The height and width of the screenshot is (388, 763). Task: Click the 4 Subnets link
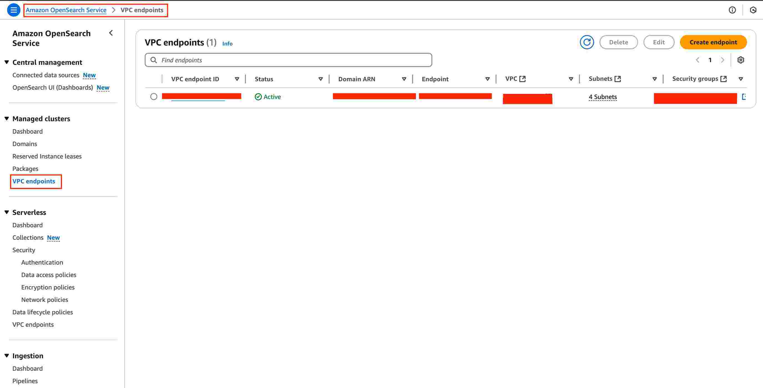click(x=603, y=97)
